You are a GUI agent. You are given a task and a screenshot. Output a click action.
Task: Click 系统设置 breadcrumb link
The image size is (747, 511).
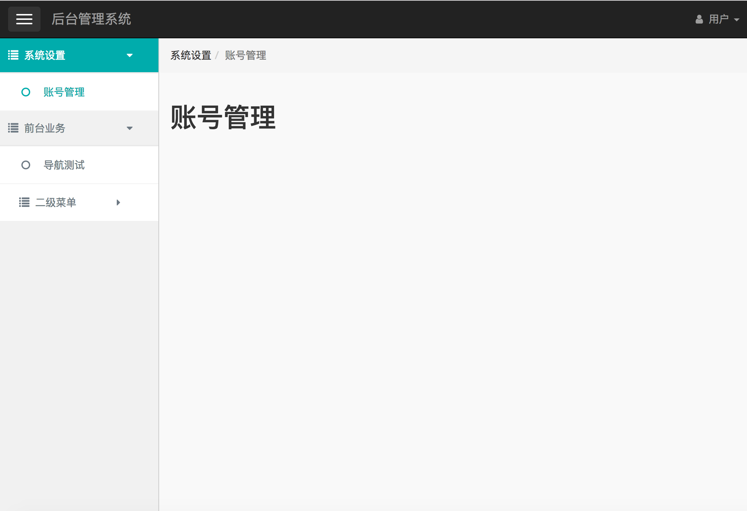click(x=191, y=56)
